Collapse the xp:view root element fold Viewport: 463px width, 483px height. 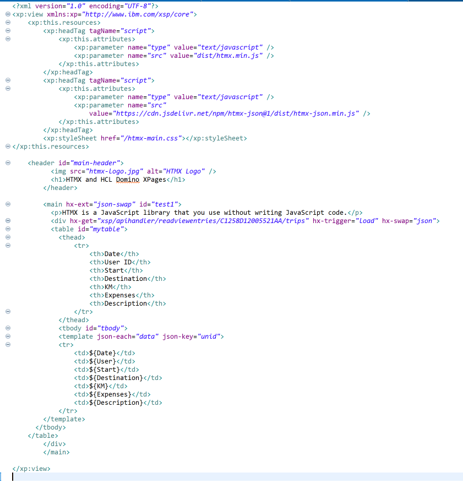click(x=7, y=14)
